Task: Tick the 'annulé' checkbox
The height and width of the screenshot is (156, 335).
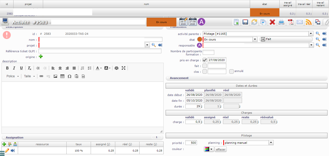Action: coord(232,71)
